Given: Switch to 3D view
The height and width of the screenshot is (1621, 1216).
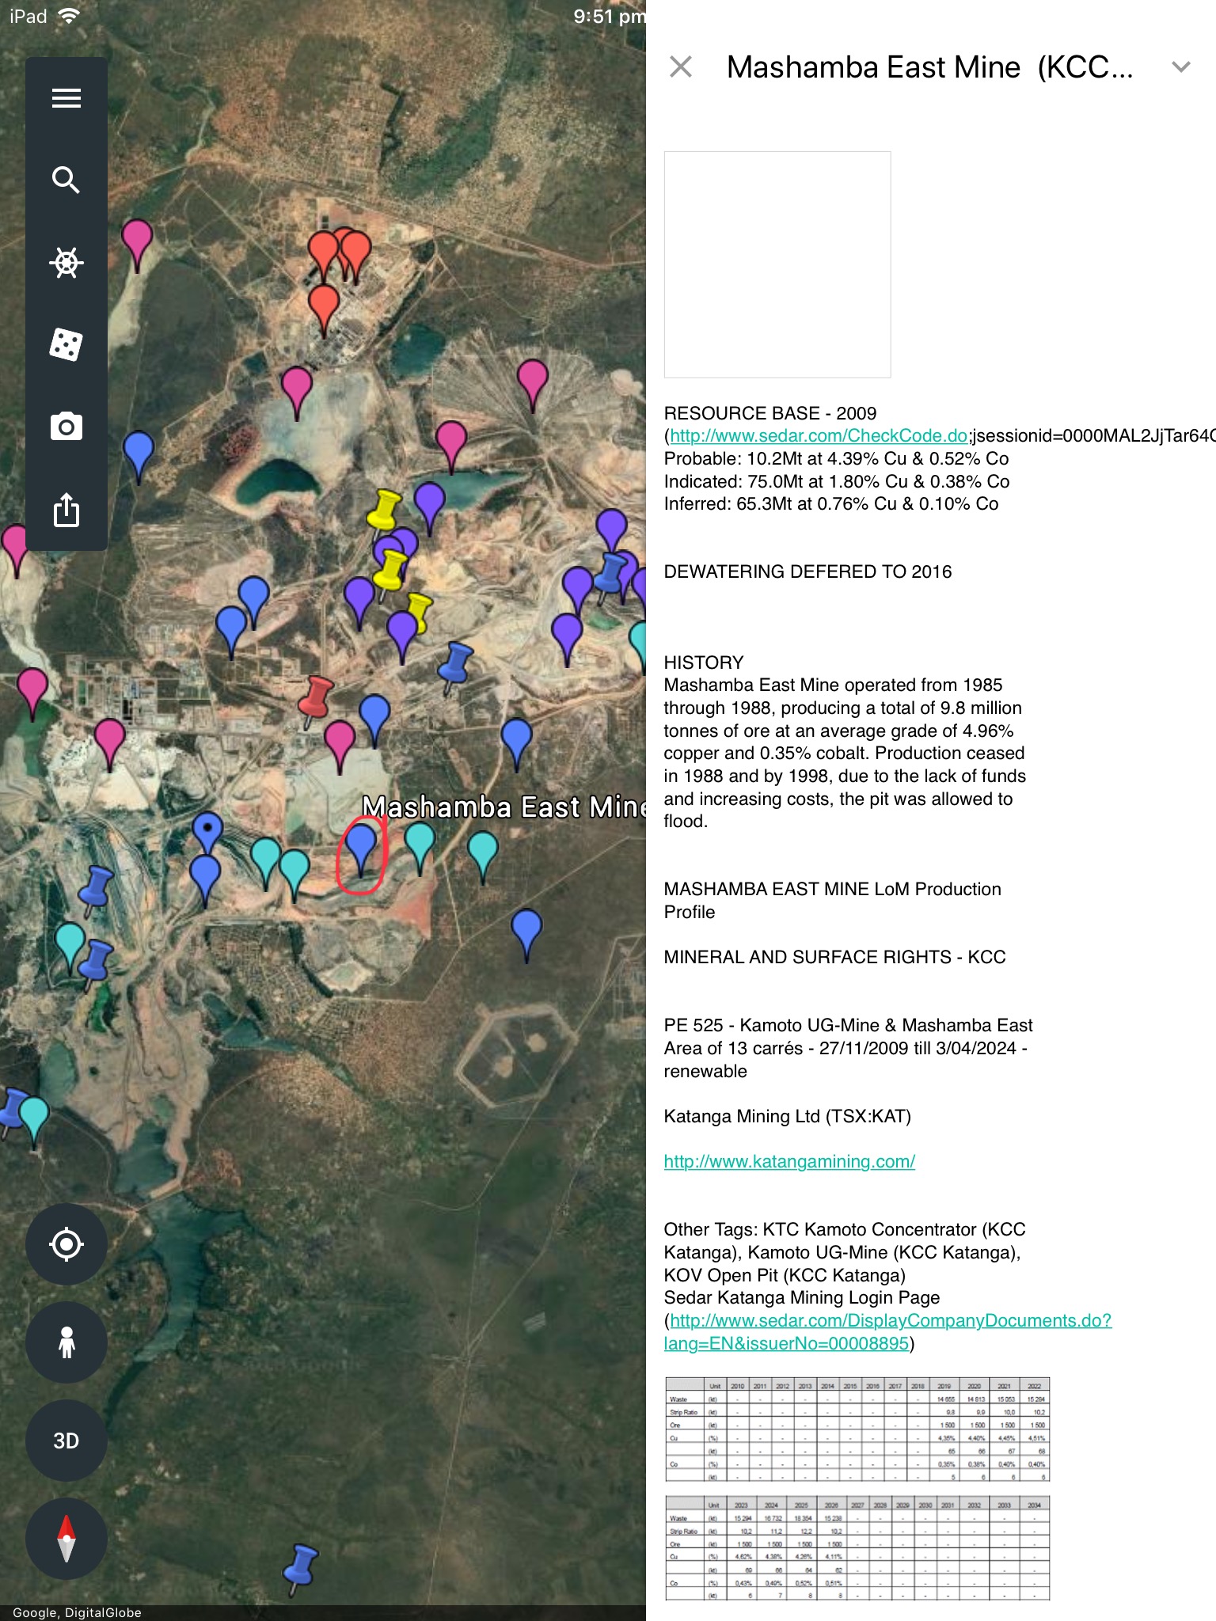Looking at the screenshot, I should (x=66, y=1441).
